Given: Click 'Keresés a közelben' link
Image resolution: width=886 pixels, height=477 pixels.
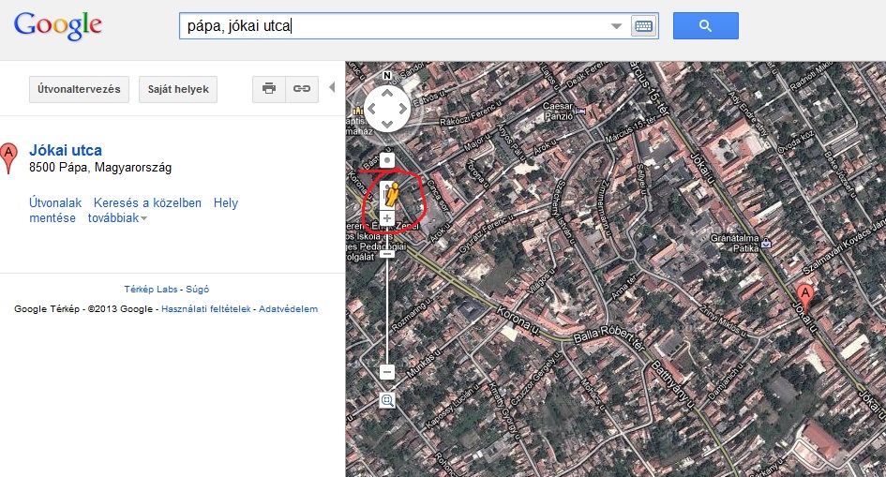Looking at the screenshot, I should 147,202.
